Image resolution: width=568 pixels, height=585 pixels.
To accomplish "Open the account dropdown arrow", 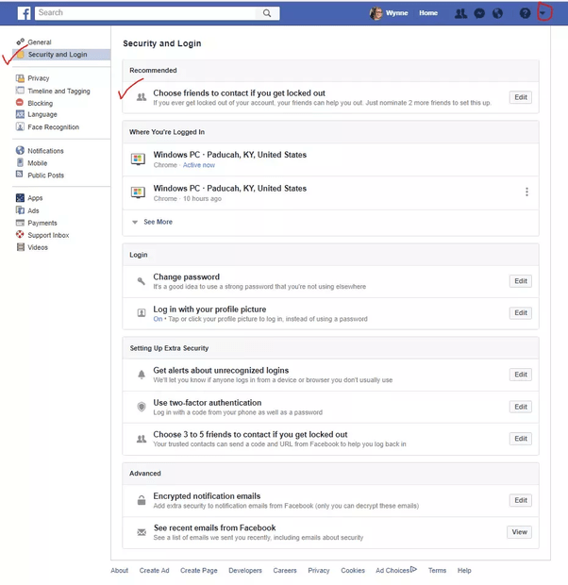I will click(x=543, y=13).
